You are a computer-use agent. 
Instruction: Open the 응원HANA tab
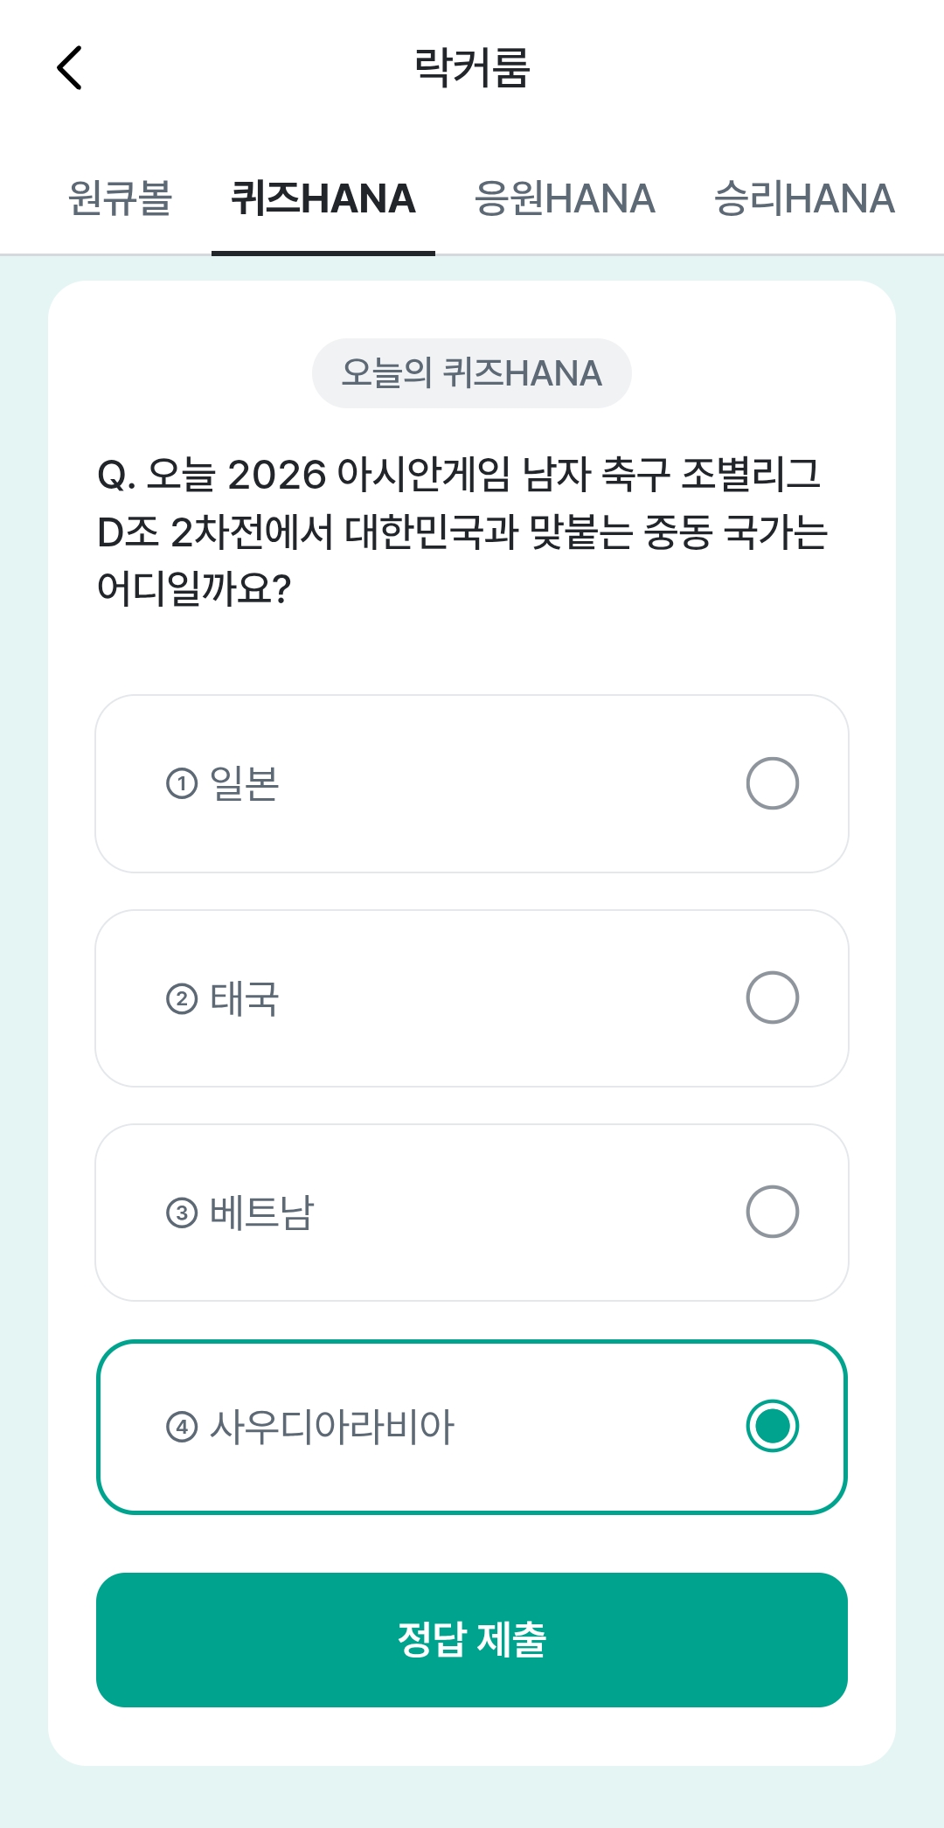(565, 198)
